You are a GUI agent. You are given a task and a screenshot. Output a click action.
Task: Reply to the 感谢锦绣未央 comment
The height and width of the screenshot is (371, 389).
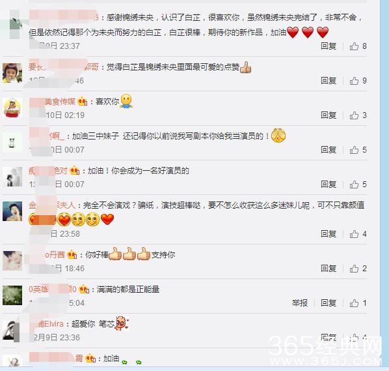point(329,46)
